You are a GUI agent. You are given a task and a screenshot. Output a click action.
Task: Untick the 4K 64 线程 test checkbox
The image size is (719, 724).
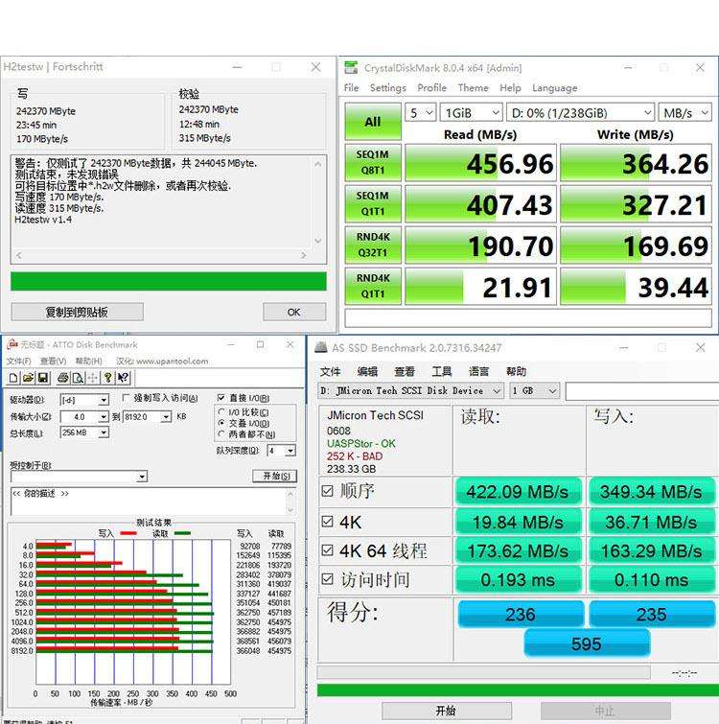pyautogui.click(x=328, y=551)
